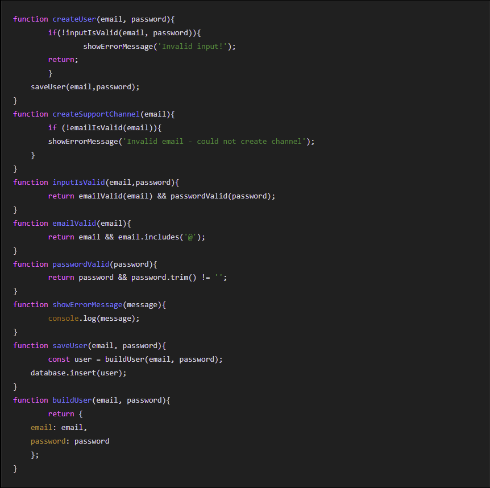Click the showErrorMessage function declaration name
Viewport: 490px width, 488px height.
[88, 305]
